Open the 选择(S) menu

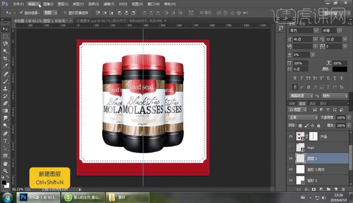[x=93, y=4]
